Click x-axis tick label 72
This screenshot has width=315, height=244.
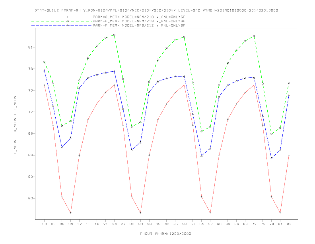click(254, 224)
